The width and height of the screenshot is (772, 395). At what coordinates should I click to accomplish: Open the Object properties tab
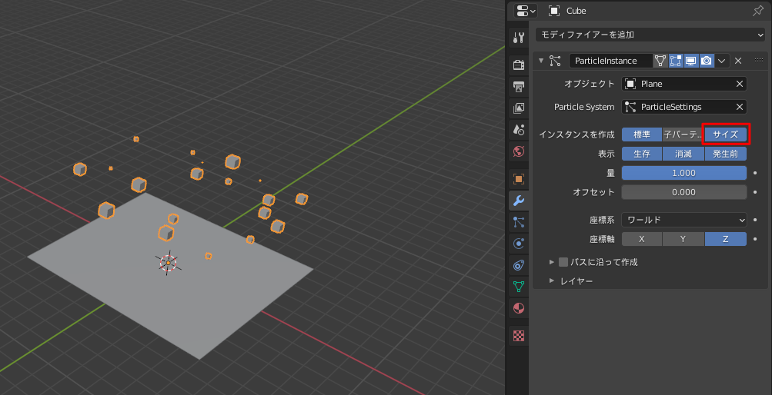[519, 179]
